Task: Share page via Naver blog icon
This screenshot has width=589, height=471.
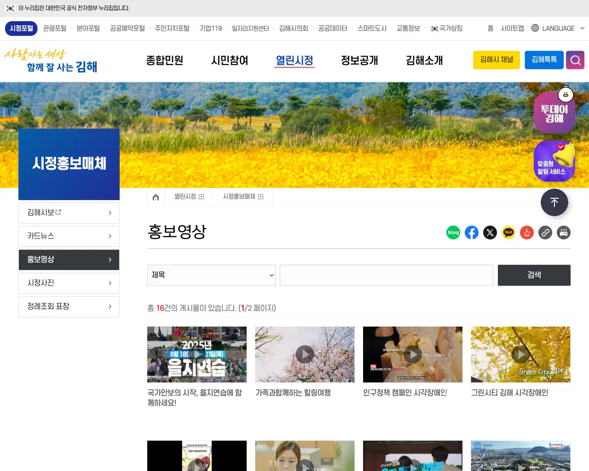Action: click(x=453, y=233)
